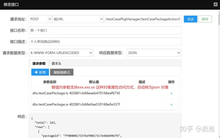Screen dimensions: 220x138
Task: Focus the 接口名称 input field
Action: [x=105, y=30]
